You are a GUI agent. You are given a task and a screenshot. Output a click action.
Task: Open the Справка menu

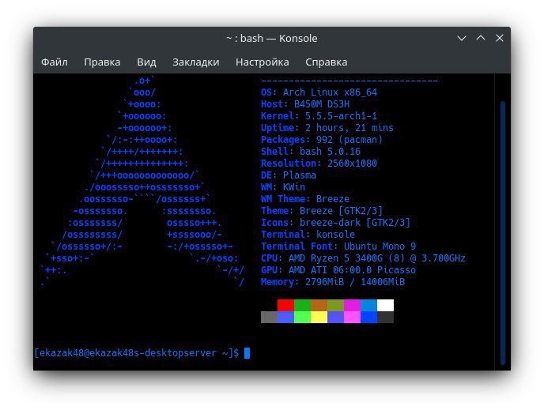(326, 62)
